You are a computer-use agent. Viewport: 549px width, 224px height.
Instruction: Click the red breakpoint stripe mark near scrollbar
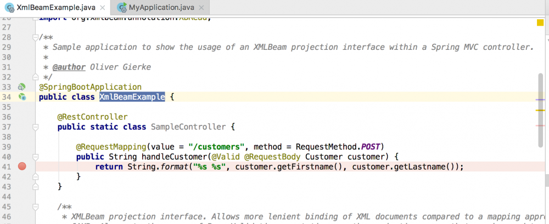coord(540,125)
